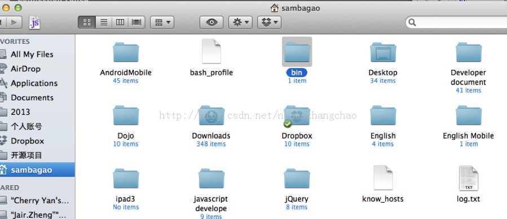This screenshot has width=507, height=219.
Task: Click the Quick Look eye button
Action: click(x=212, y=23)
